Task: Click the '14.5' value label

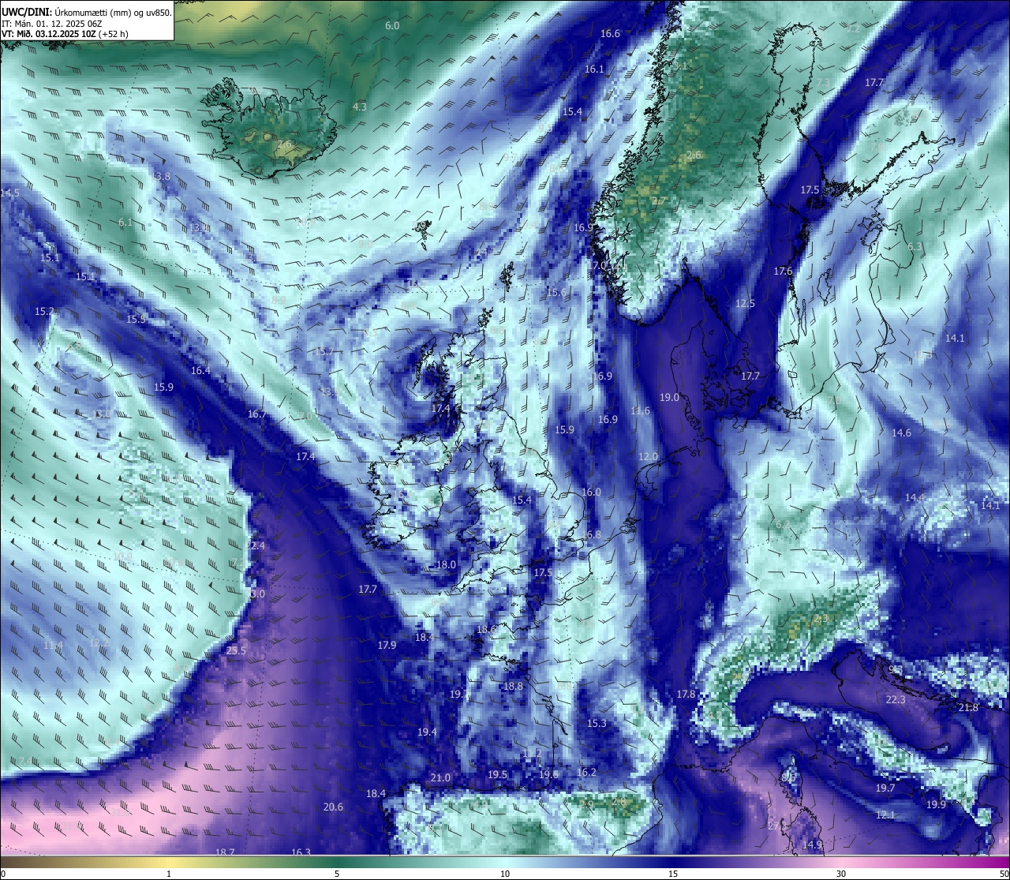Action: [10, 193]
